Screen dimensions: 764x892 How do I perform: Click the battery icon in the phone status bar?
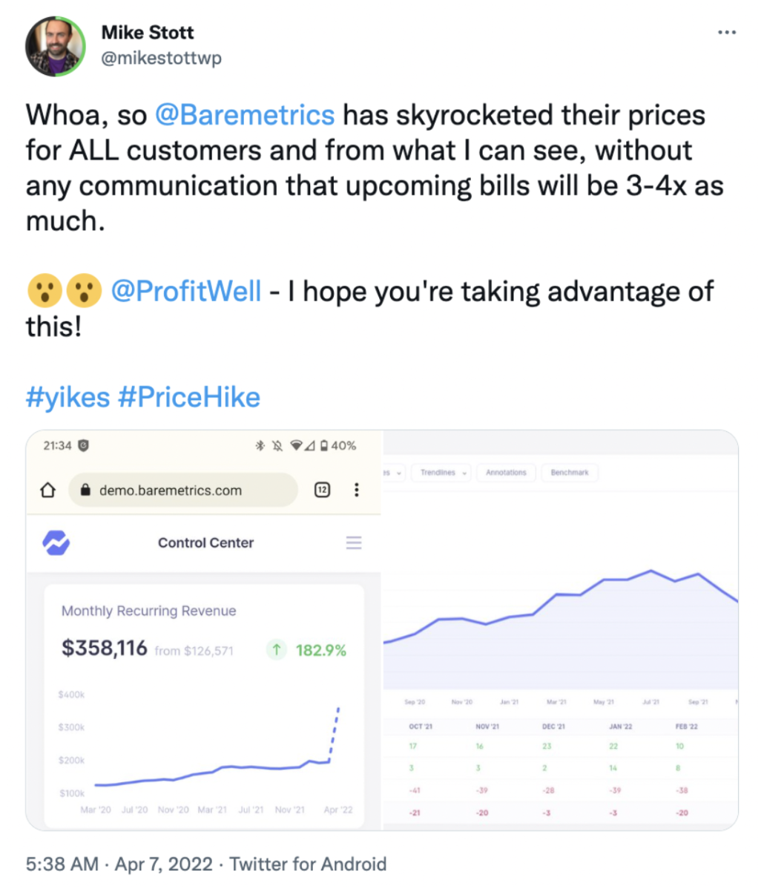tap(323, 446)
